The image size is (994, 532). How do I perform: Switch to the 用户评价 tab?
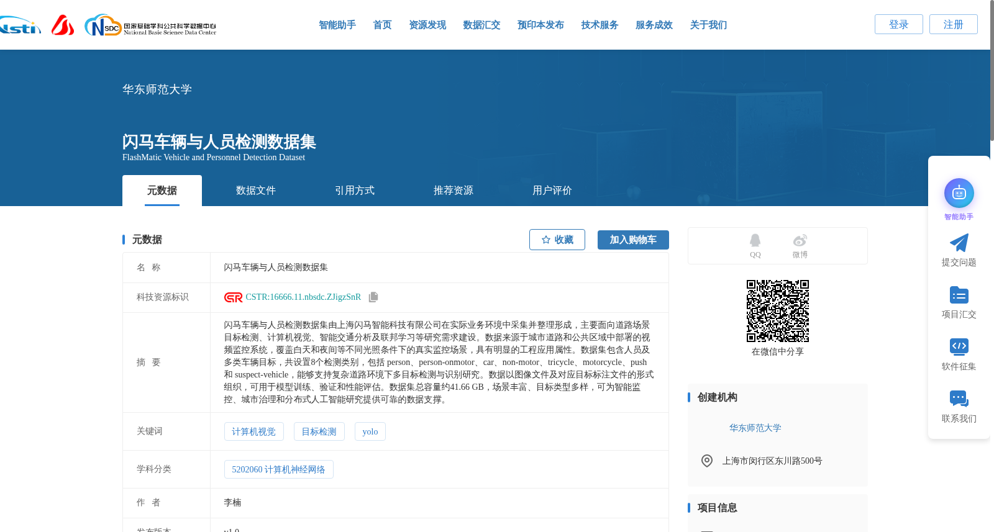click(x=552, y=191)
